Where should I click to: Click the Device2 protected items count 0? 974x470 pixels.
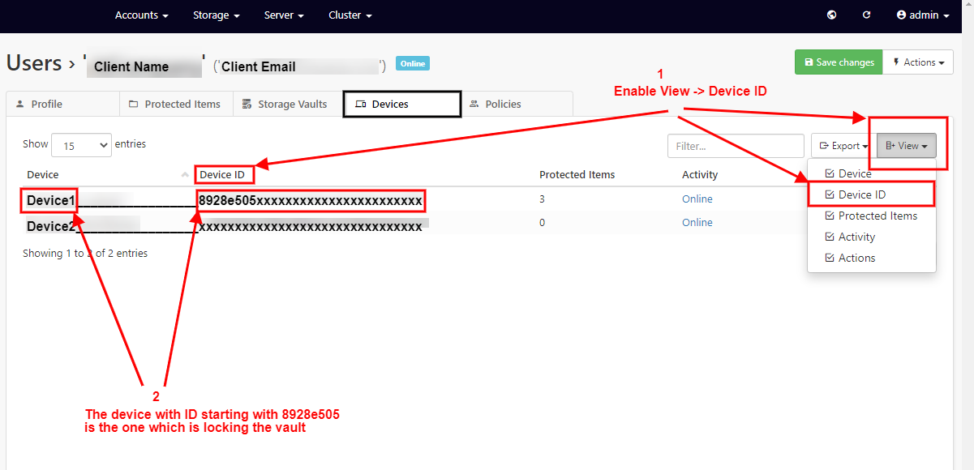point(543,222)
